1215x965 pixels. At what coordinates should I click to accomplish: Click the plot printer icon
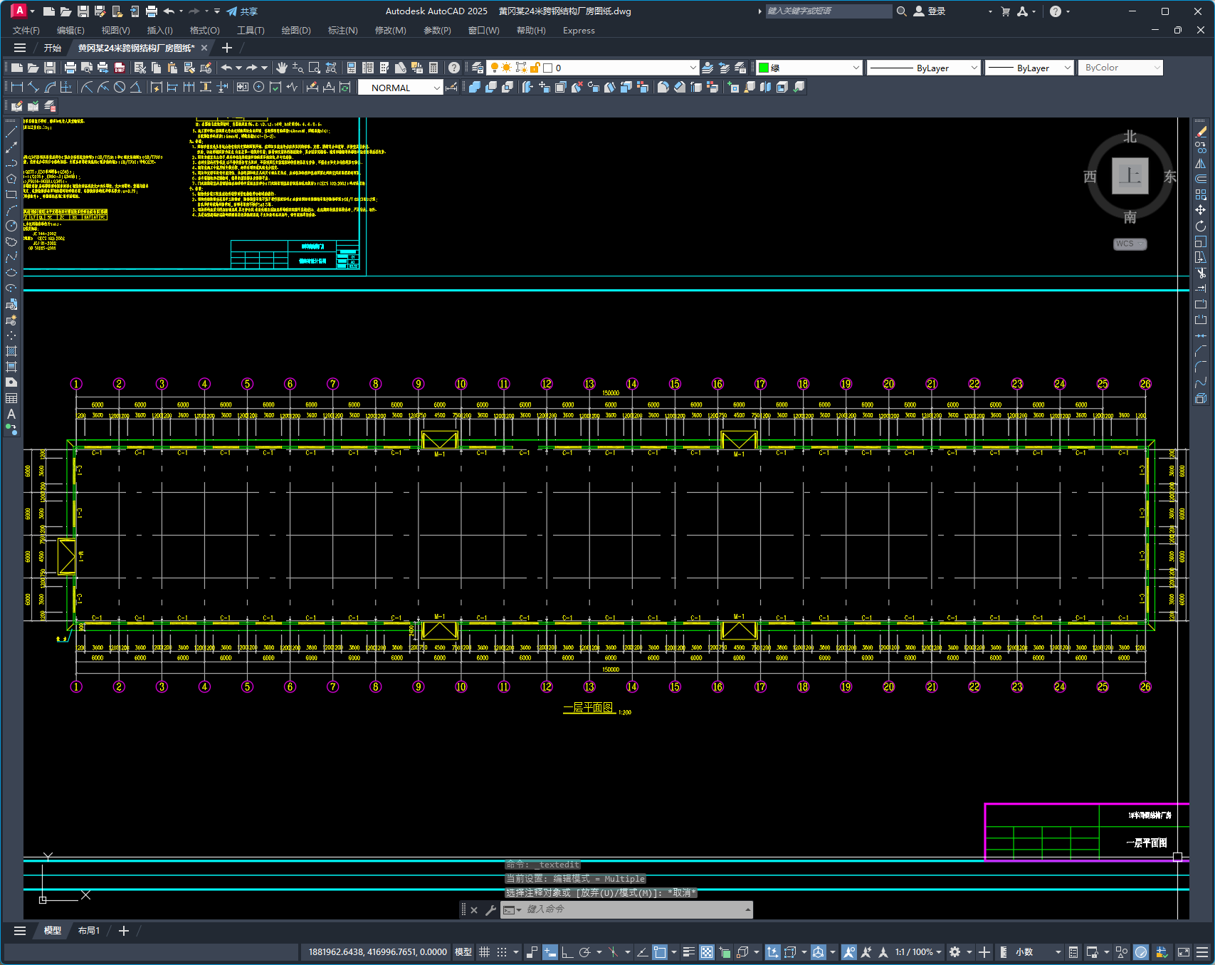[70, 68]
